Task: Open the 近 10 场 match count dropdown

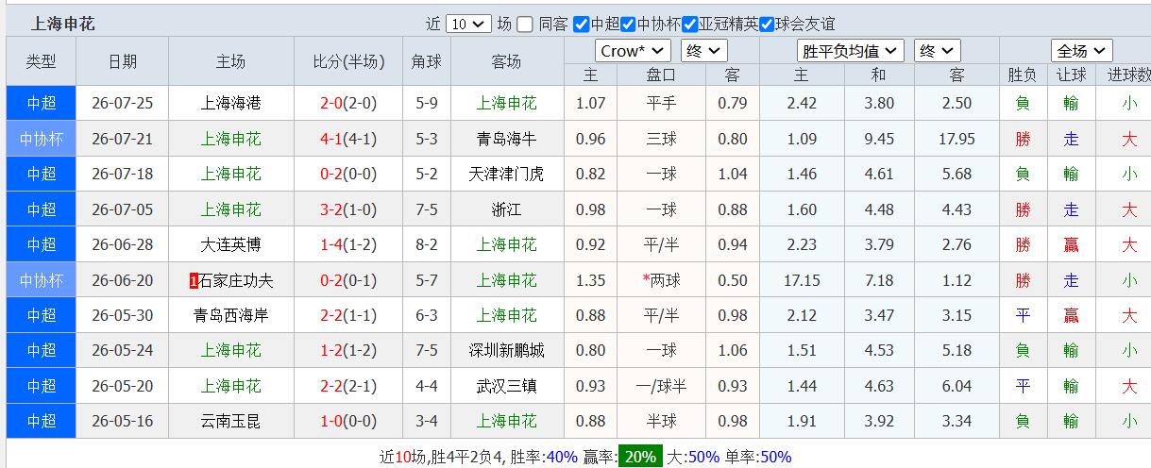Action: [468, 24]
